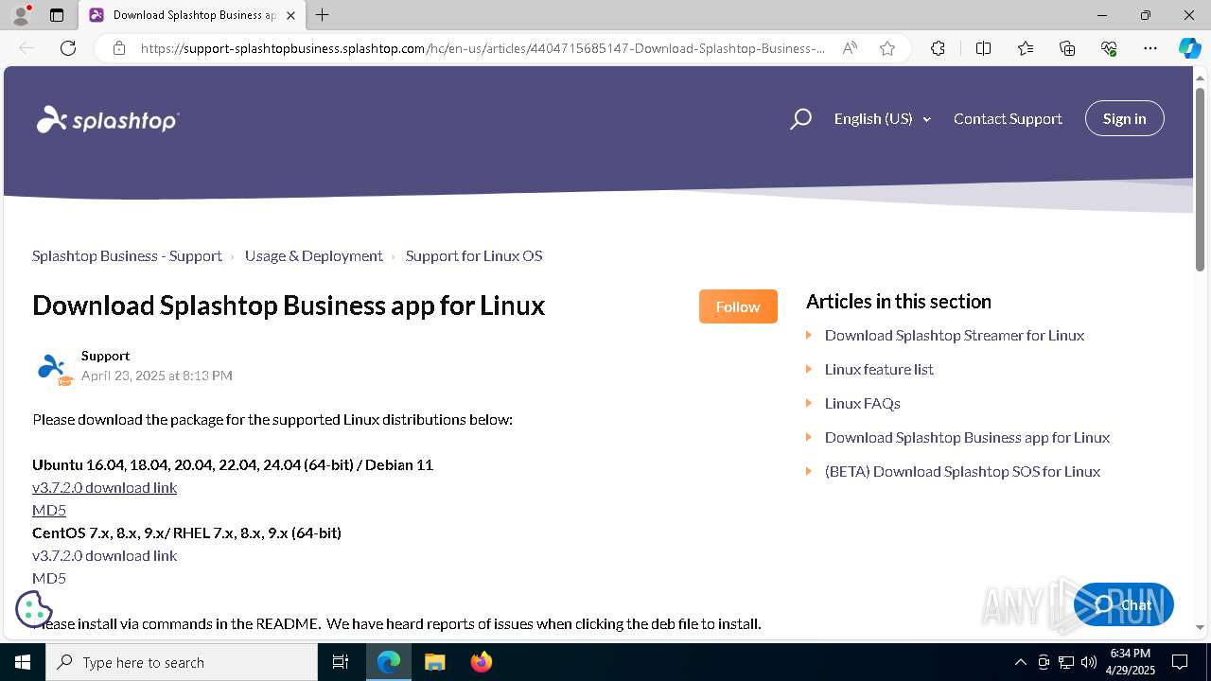The width and height of the screenshot is (1211, 681).
Task: Toggle Read aloud in address bar
Action: pos(850,48)
